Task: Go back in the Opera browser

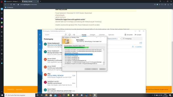Action: pyautogui.click(x=5, y=4)
